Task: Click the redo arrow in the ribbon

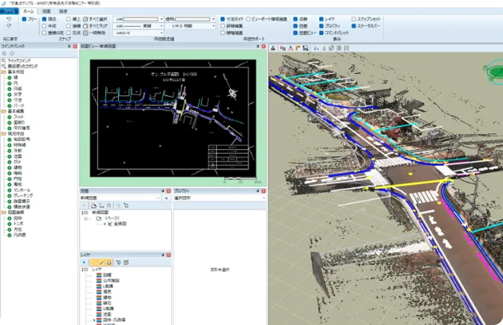Action: click(x=9, y=26)
